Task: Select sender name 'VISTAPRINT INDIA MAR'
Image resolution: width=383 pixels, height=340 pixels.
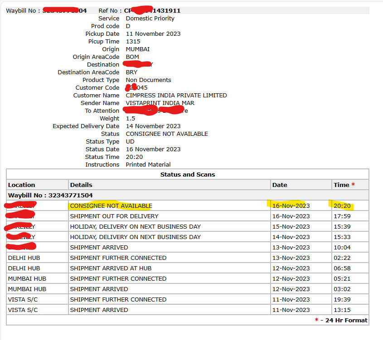Action: 160,103
